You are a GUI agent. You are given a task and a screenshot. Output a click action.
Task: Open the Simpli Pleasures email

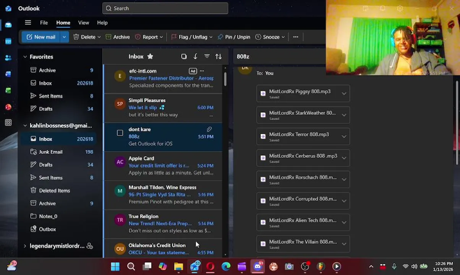coord(163,107)
